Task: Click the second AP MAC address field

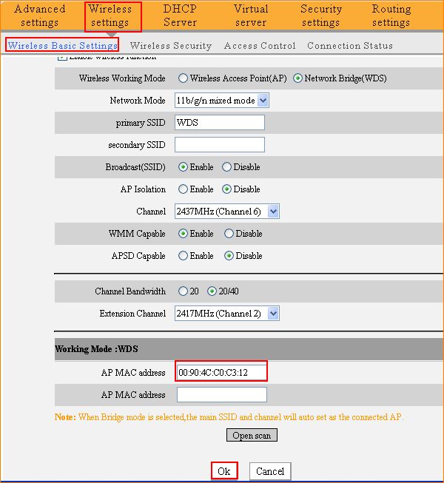Action: click(x=221, y=395)
